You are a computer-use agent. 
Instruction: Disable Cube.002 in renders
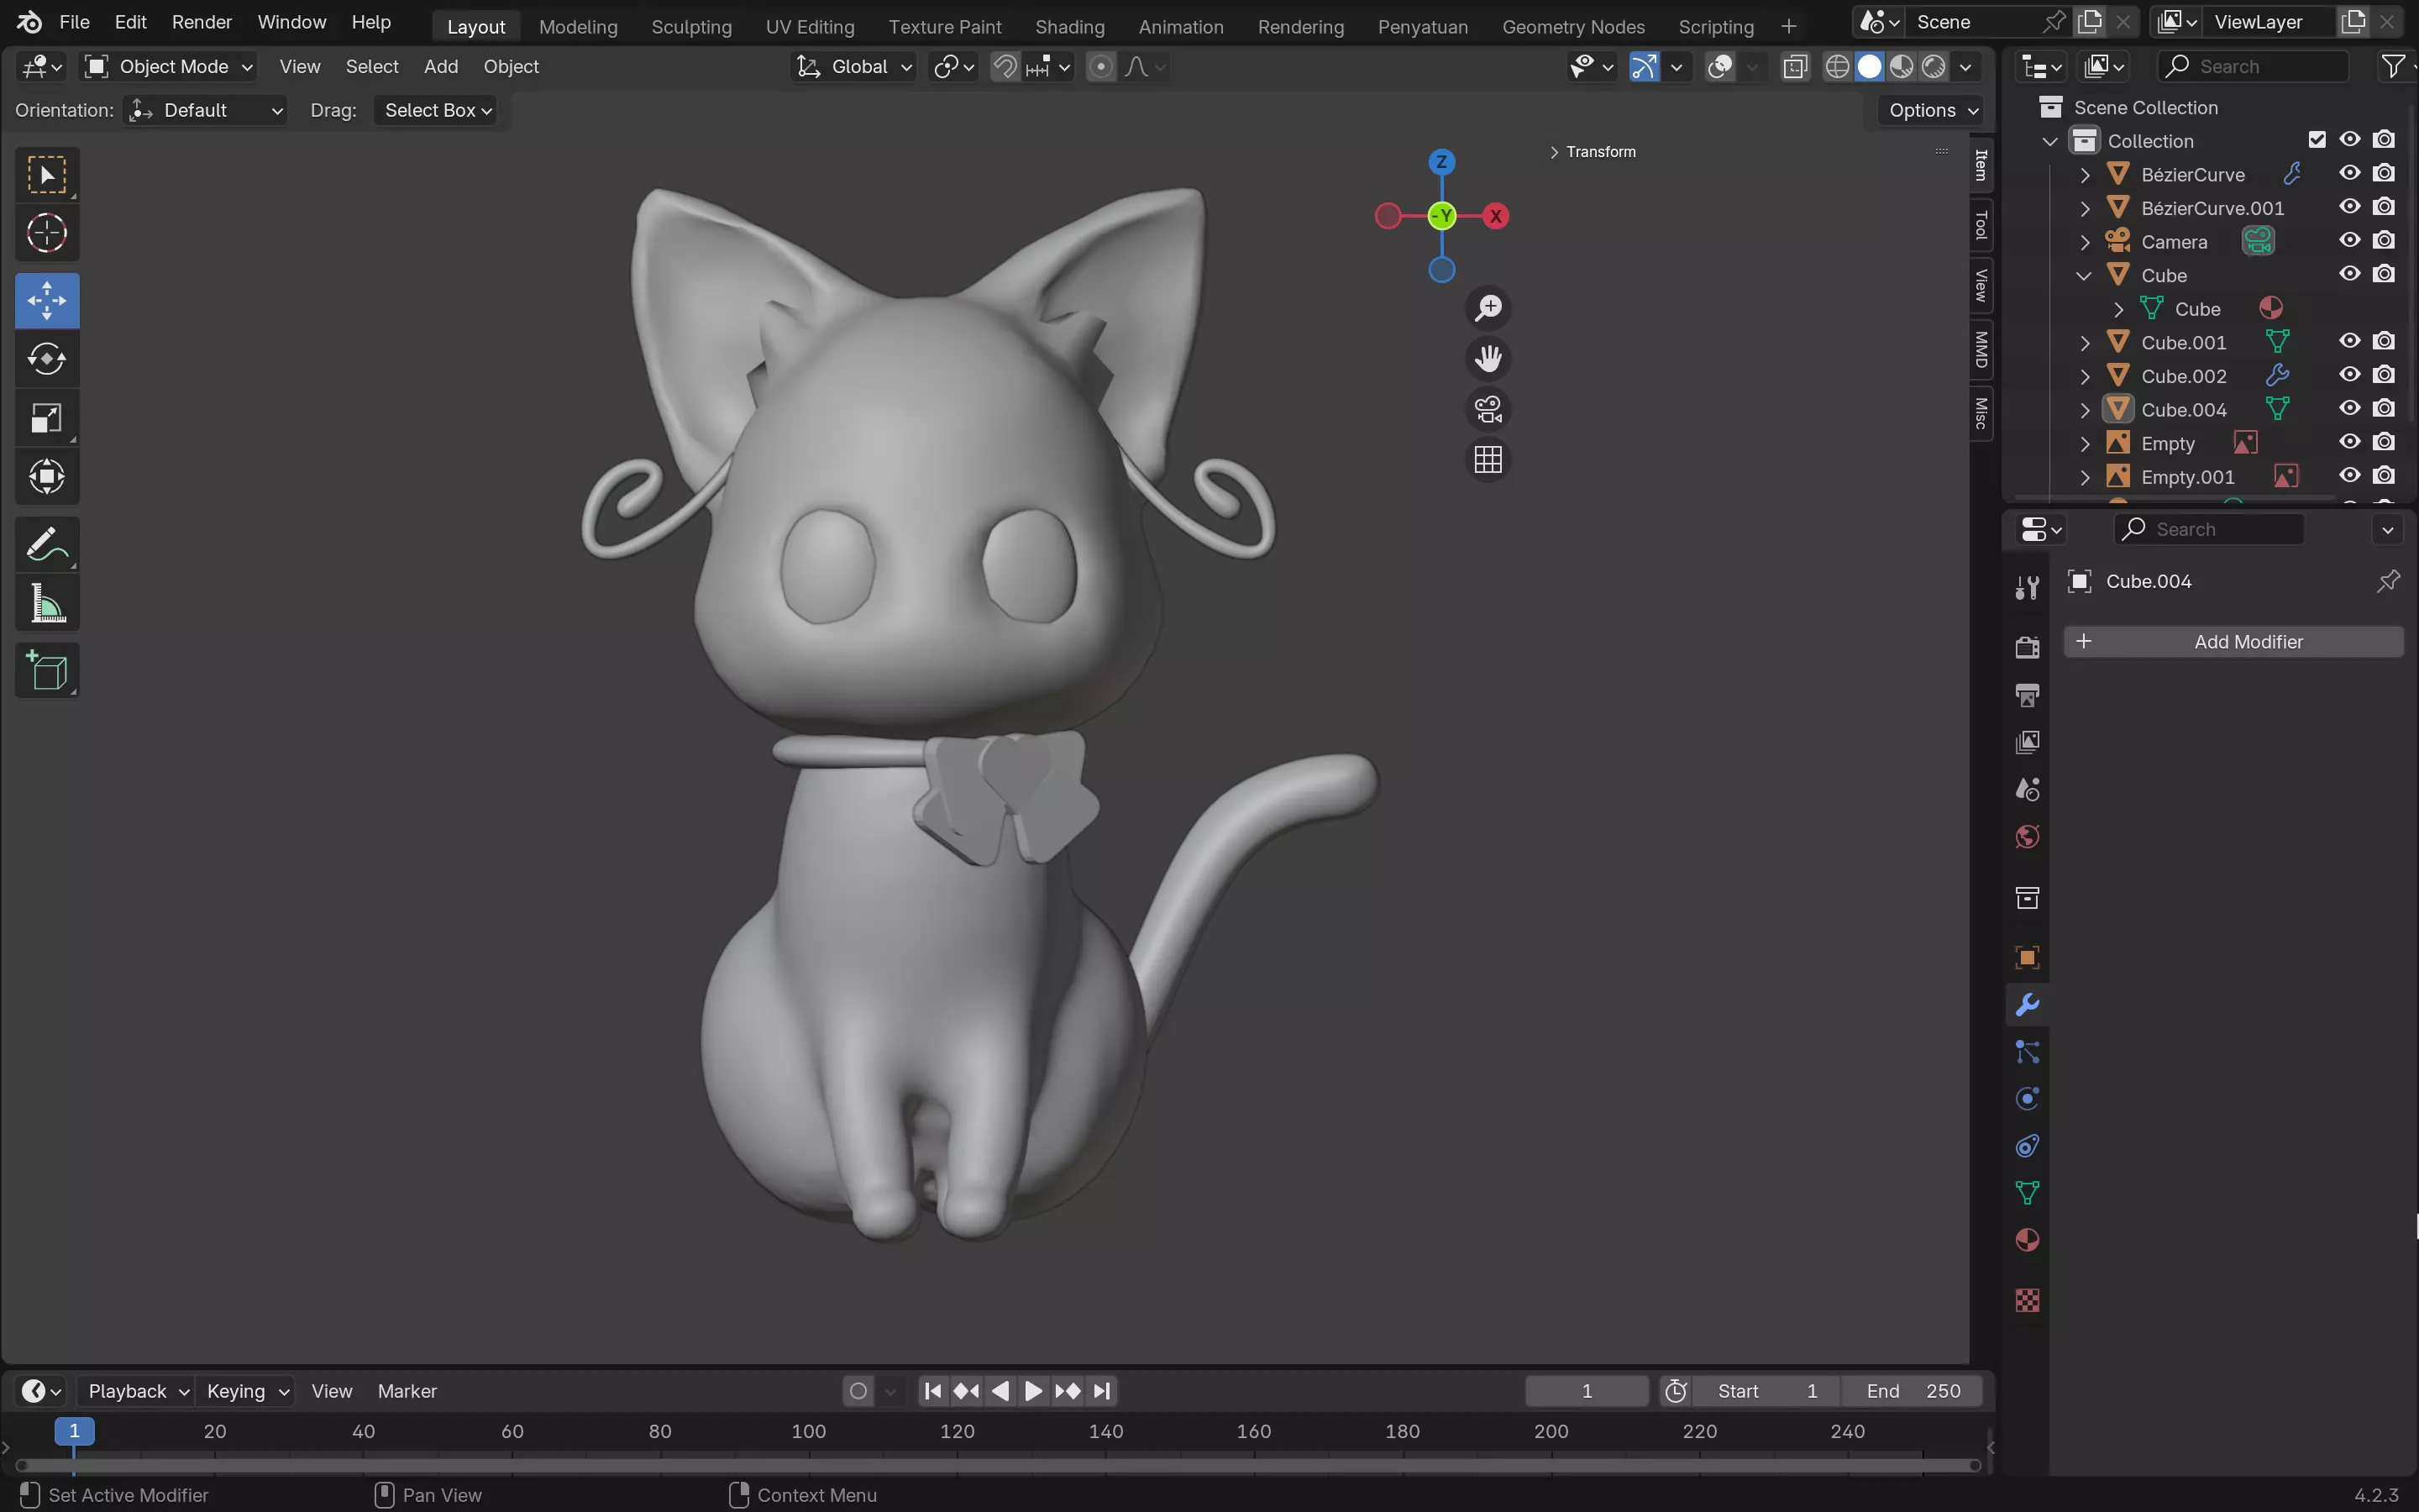click(x=2384, y=375)
